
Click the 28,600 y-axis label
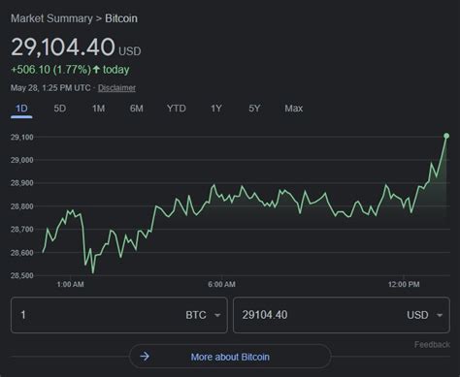(x=22, y=253)
